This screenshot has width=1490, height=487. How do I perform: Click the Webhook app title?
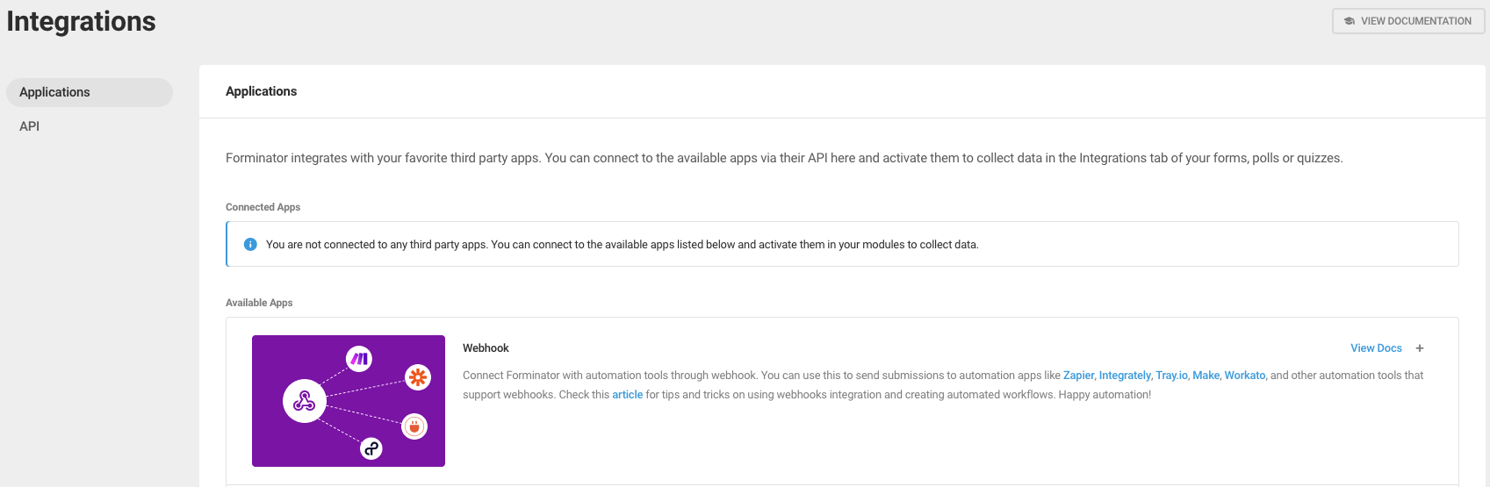coord(486,348)
